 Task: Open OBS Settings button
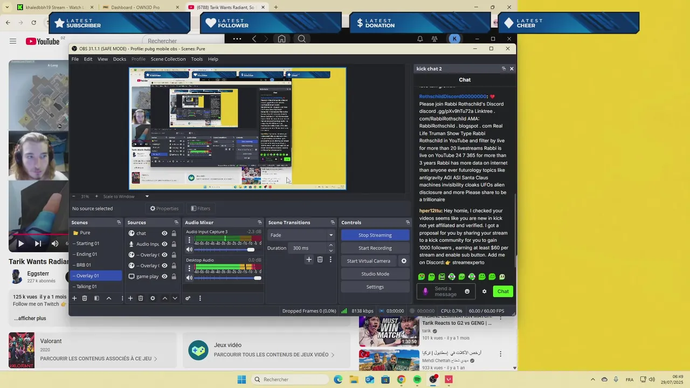click(375, 287)
